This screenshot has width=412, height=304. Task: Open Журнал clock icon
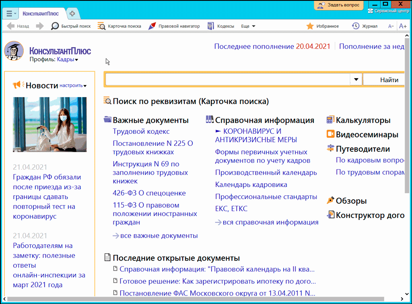[x=356, y=26]
